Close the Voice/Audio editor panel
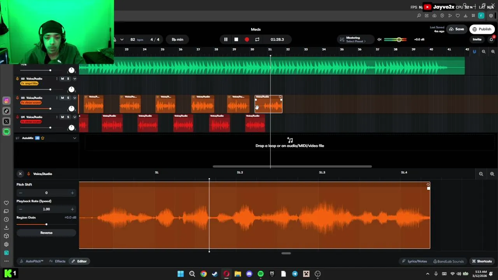This screenshot has height=280, width=498. click(20, 174)
